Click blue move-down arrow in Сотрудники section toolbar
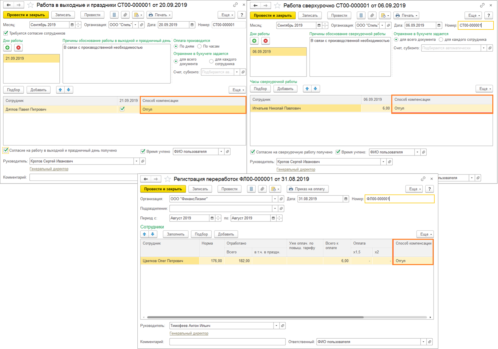This screenshot has width=498, height=349. [x=153, y=234]
